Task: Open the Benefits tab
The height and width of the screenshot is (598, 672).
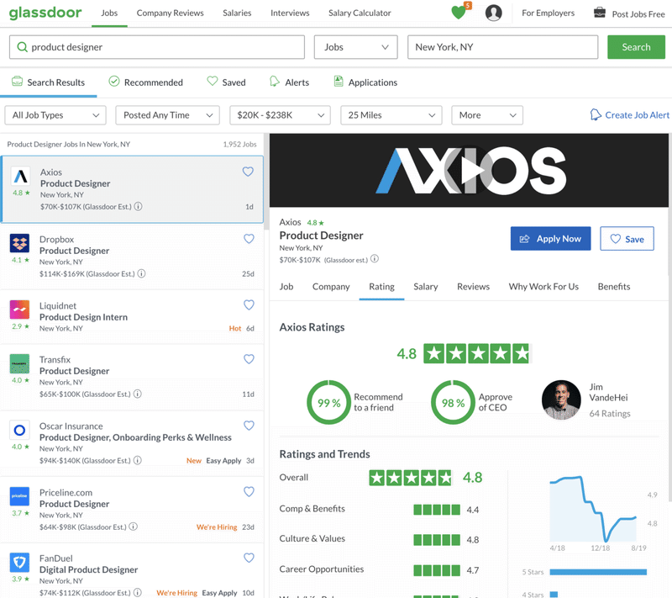Action: (x=614, y=287)
